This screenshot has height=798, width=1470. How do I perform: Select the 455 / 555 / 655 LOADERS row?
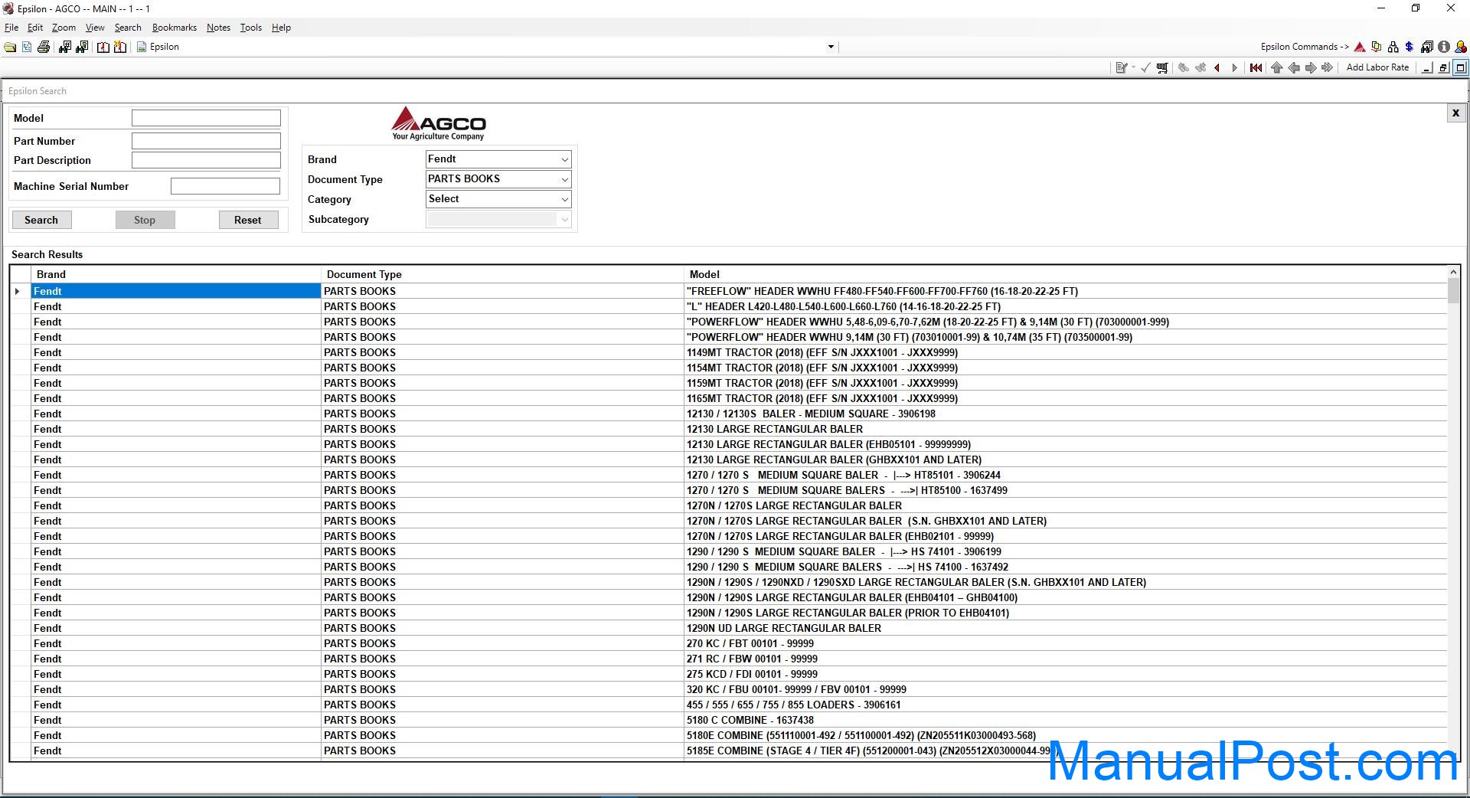tap(728, 705)
